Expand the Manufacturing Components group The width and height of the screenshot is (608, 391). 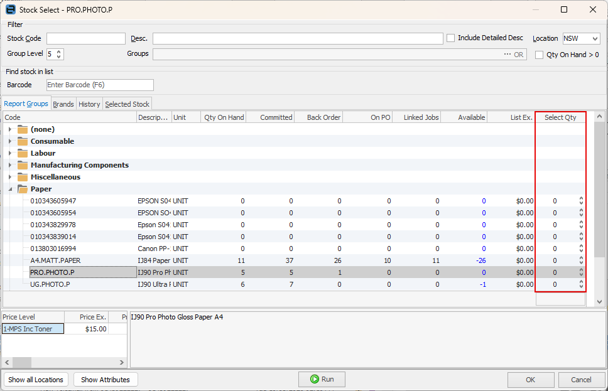pos(10,166)
